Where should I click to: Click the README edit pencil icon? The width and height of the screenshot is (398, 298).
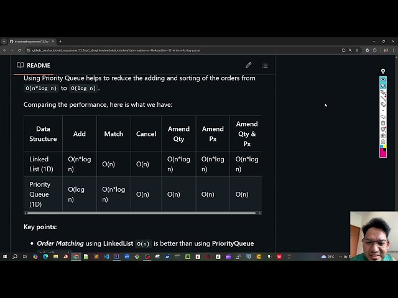coord(249,65)
